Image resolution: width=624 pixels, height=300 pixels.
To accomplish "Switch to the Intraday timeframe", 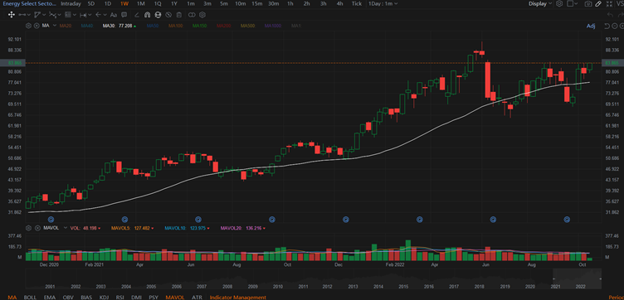I will tap(71, 3).
